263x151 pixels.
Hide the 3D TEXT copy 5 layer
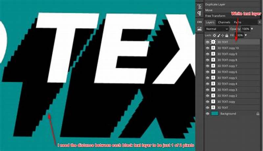[207, 78]
